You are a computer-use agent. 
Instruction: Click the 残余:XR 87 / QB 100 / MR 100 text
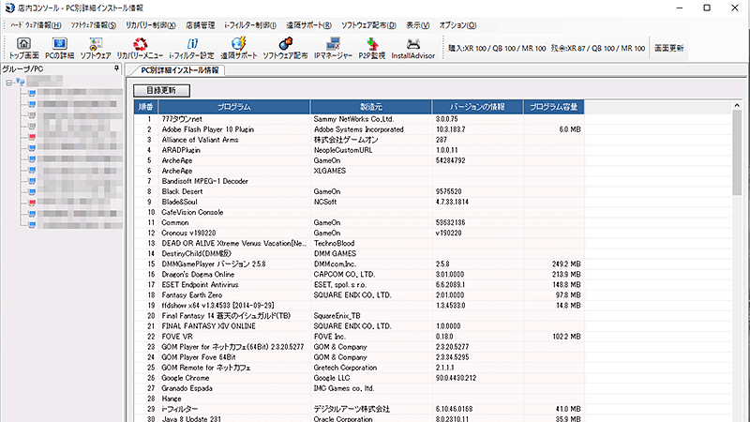pos(598,49)
